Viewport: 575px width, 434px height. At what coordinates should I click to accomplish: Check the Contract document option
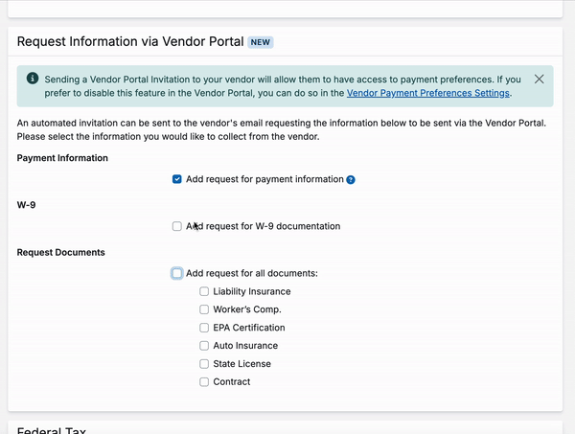pos(204,382)
